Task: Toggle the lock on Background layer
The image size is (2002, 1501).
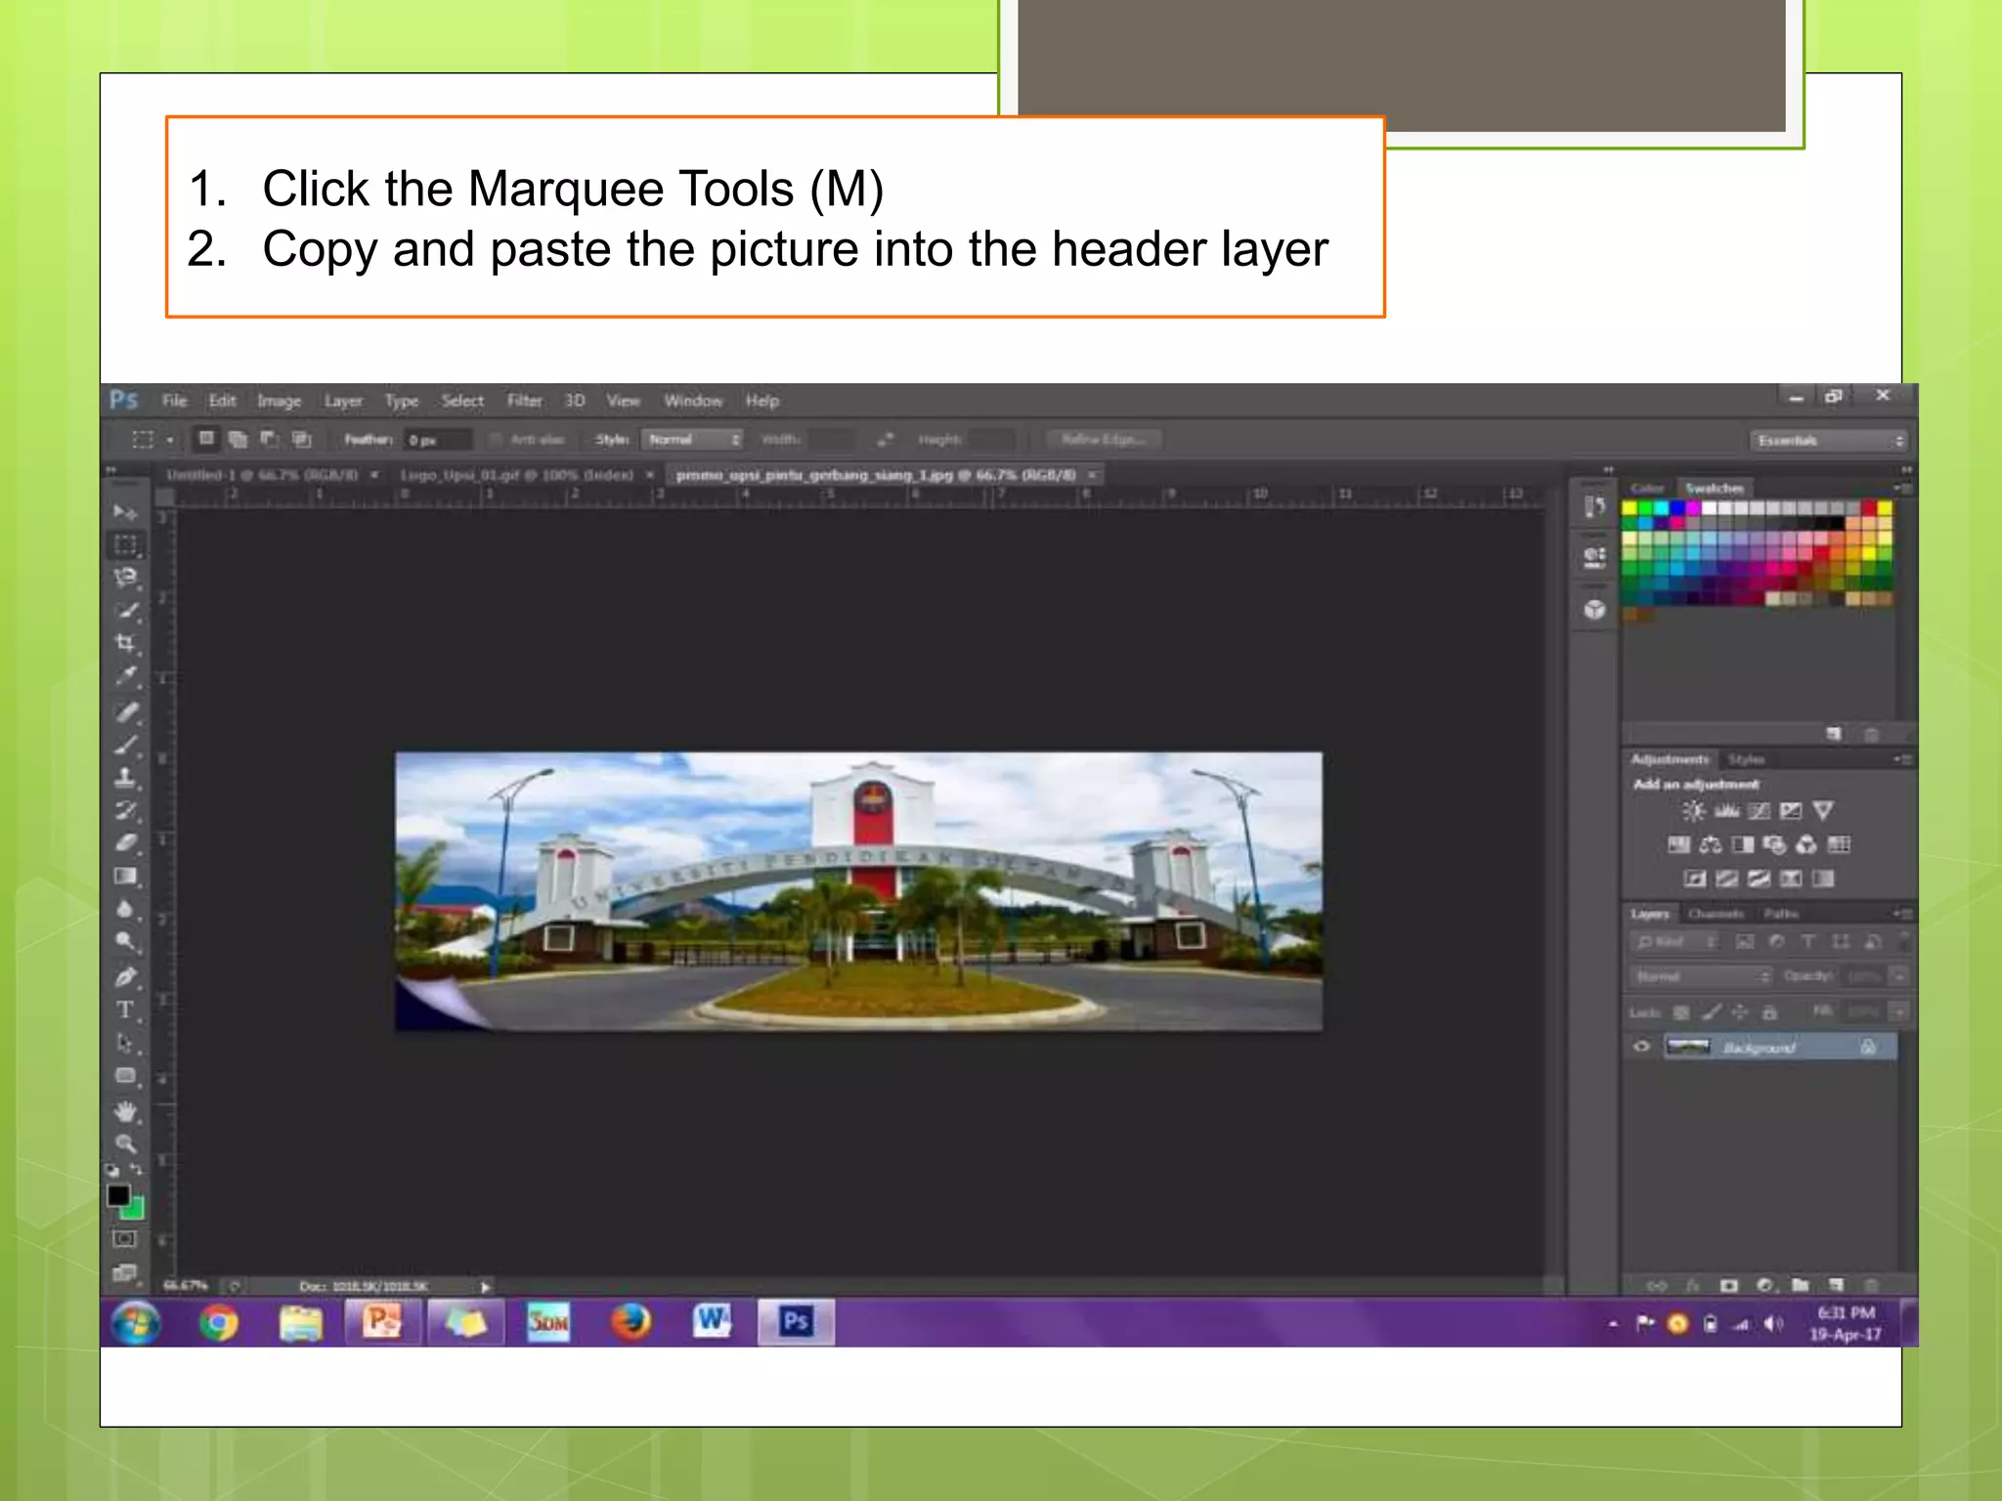Action: pyautogui.click(x=1868, y=1047)
